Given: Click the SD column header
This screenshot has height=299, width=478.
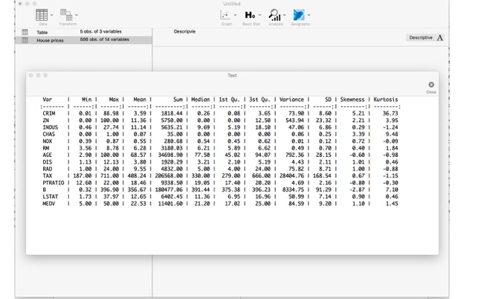Looking at the screenshot, I should click(328, 100).
